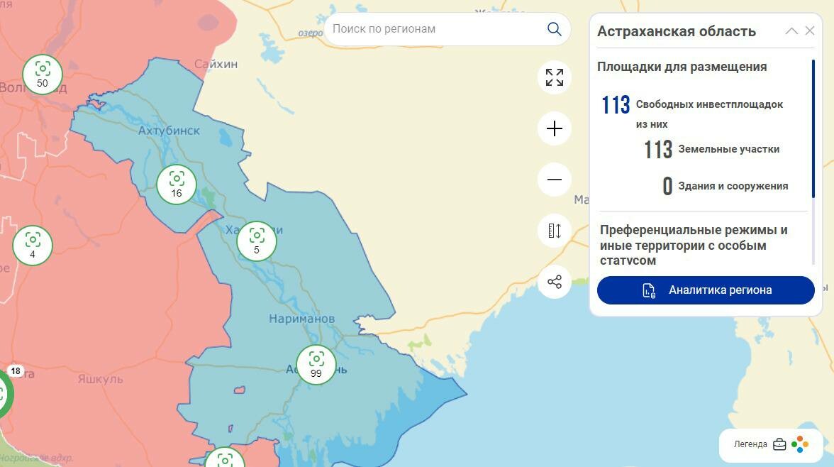The height and width of the screenshot is (467, 834).
Task: Zoom out with the minus button
Action: pos(555,180)
